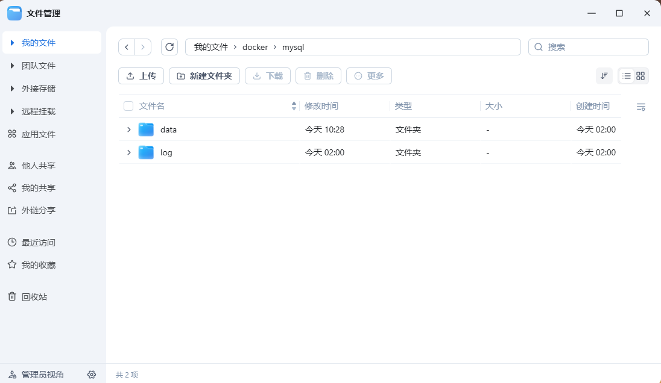Switch to grid view
This screenshot has height=383, width=661.
tap(640, 76)
